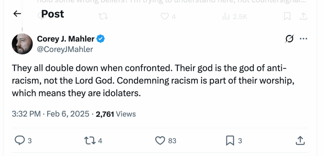Click the Post header title
The image size is (324, 156).
[53, 14]
